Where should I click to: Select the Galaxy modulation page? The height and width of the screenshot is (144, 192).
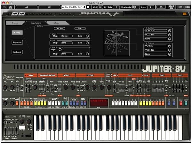(17, 33)
